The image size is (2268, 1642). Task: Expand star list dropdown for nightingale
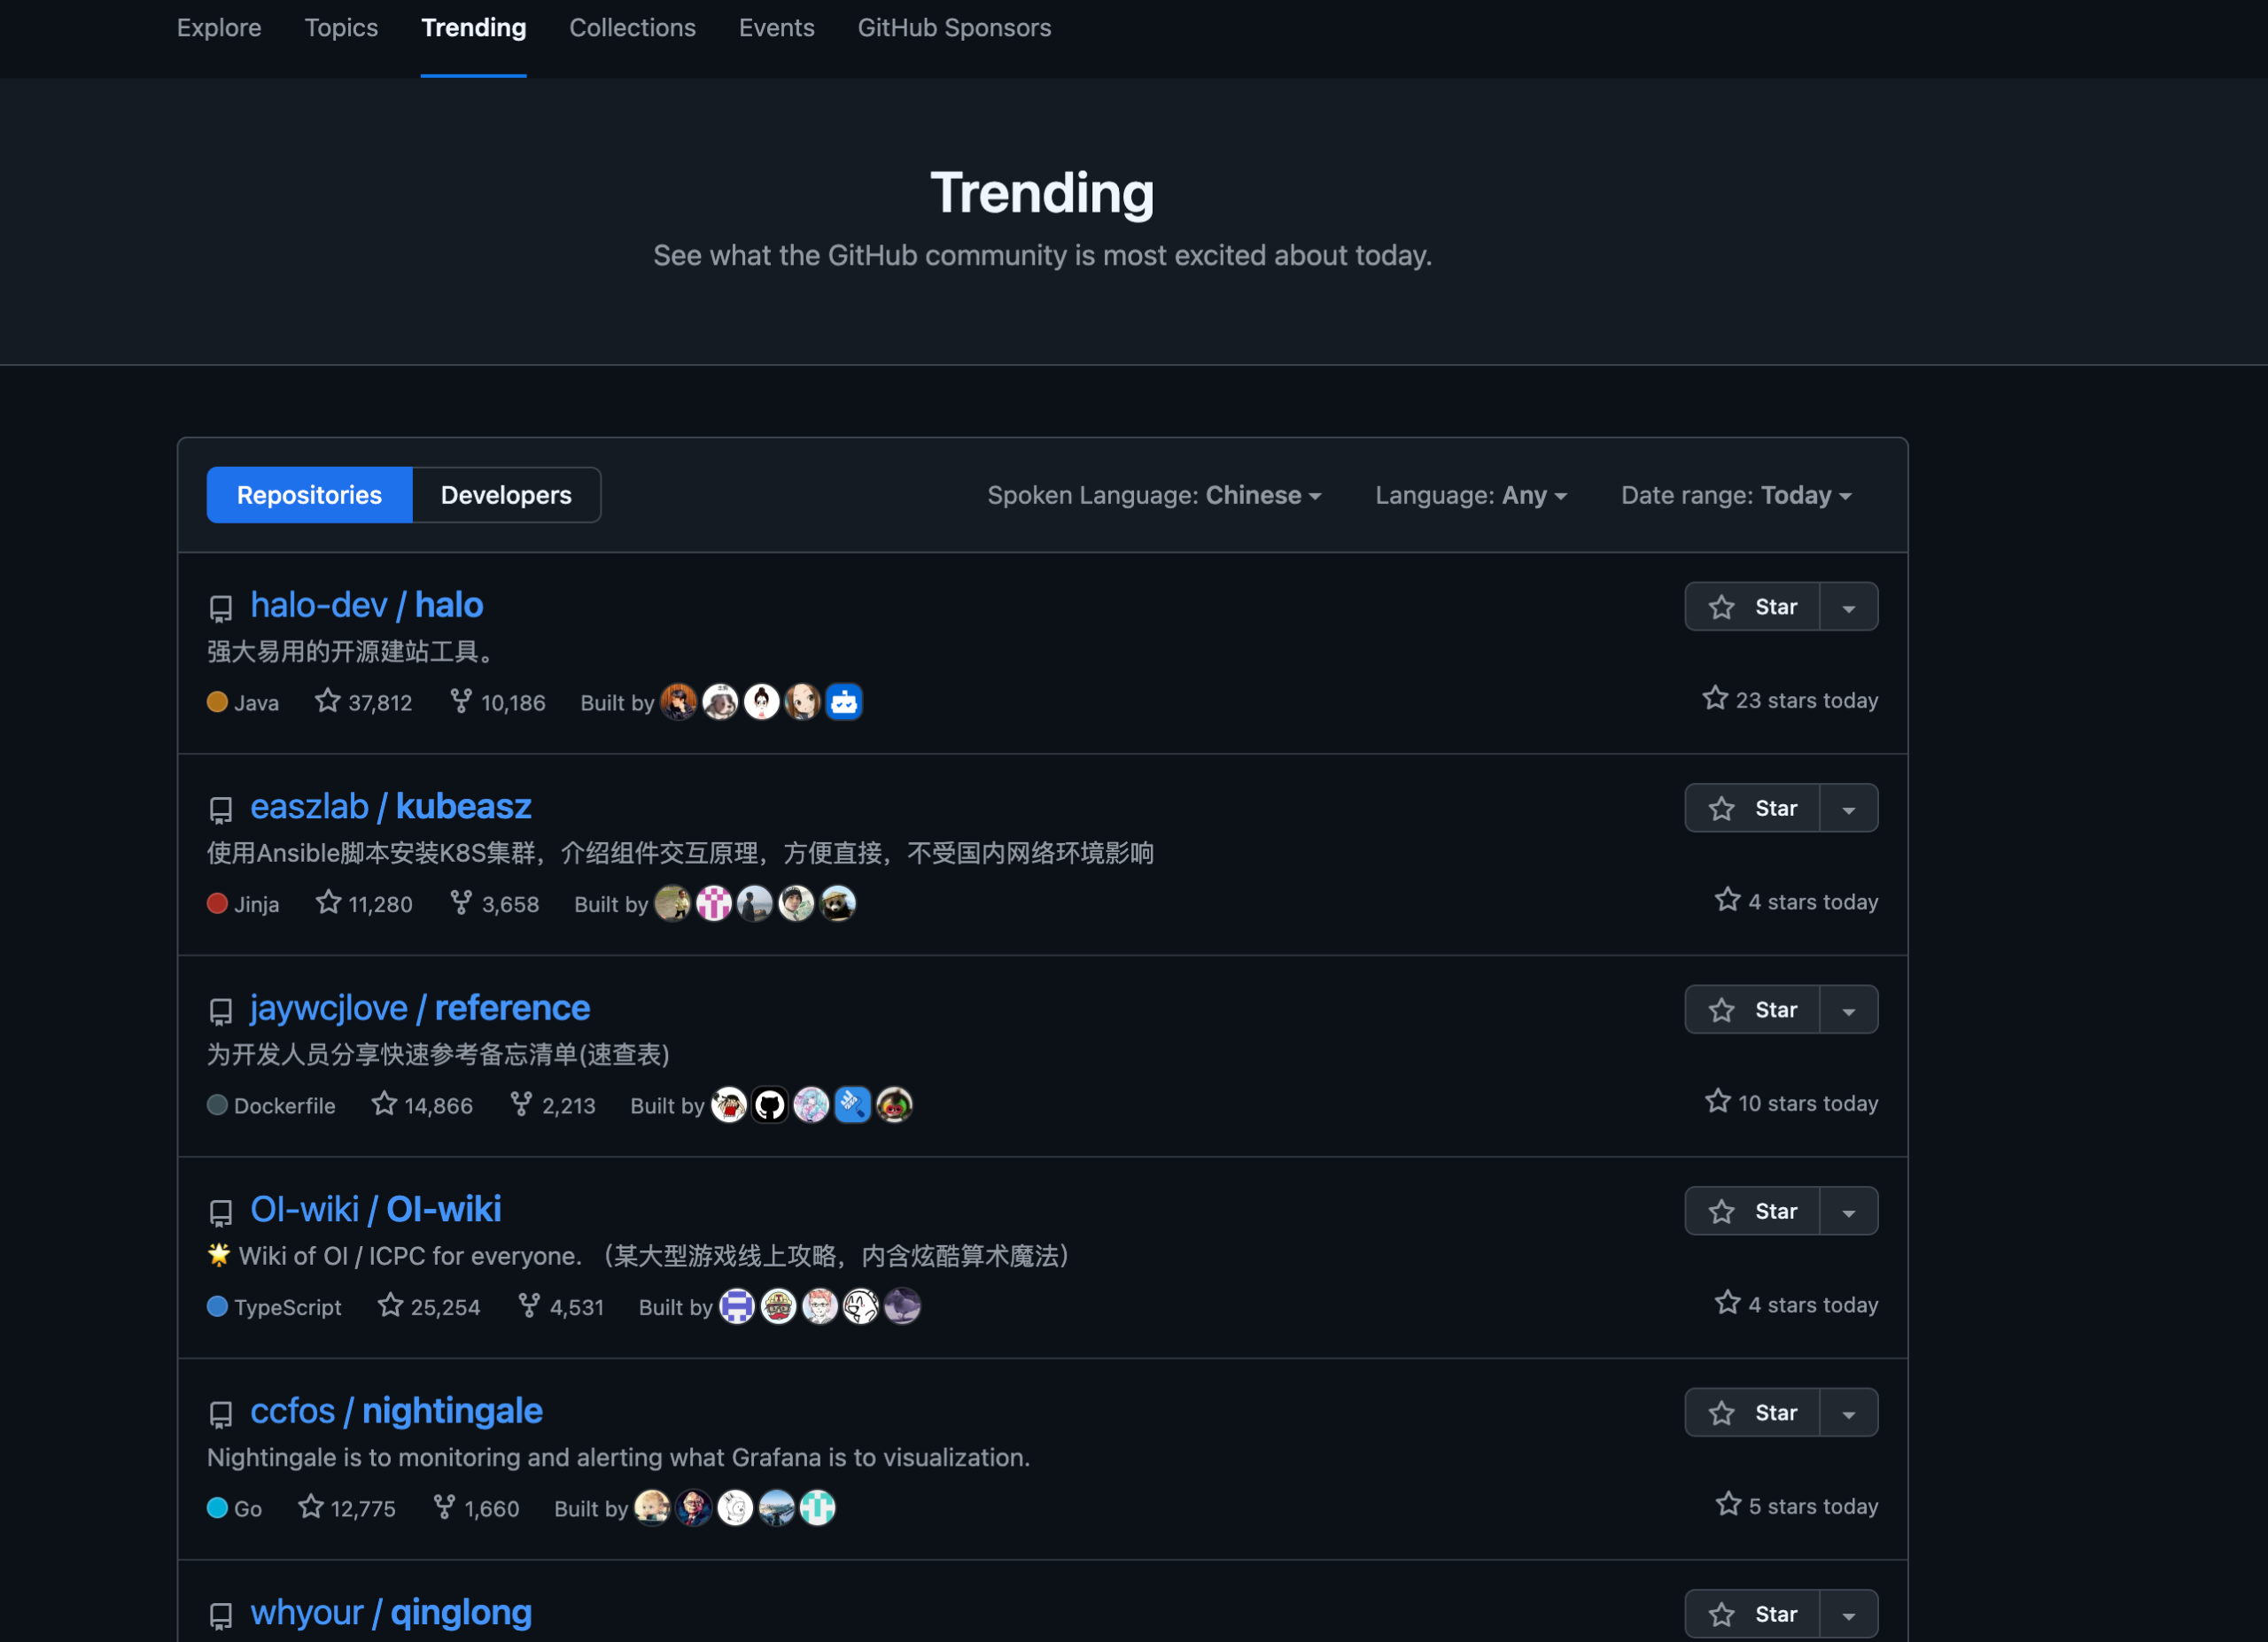(x=1849, y=1414)
